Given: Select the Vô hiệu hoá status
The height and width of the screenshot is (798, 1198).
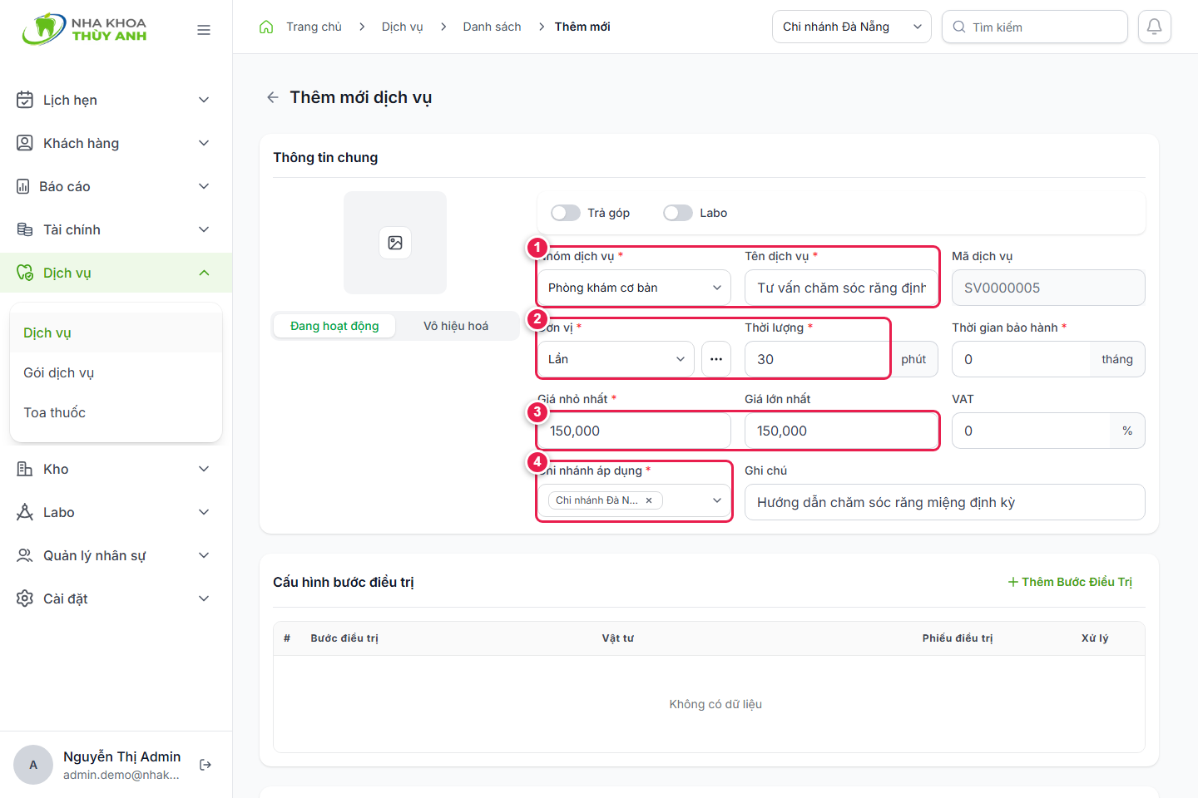Looking at the screenshot, I should coord(456,326).
